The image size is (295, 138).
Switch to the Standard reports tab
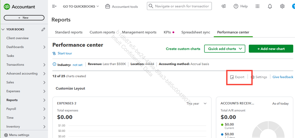point(69,32)
